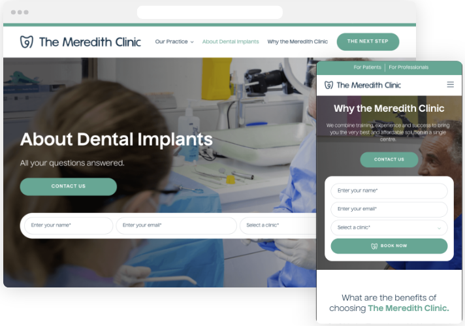The height and width of the screenshot is (326, 465).
Task: Focus the mobile Enter your email field
Action: 389,209
